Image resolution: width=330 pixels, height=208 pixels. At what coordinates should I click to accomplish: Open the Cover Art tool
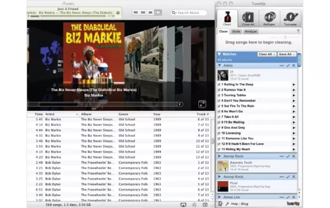(x=248, y=18)
